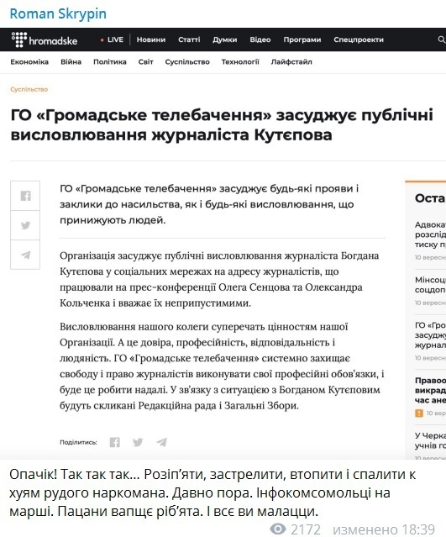
Task: Select the Економіка category
Action: click(29, 62)
